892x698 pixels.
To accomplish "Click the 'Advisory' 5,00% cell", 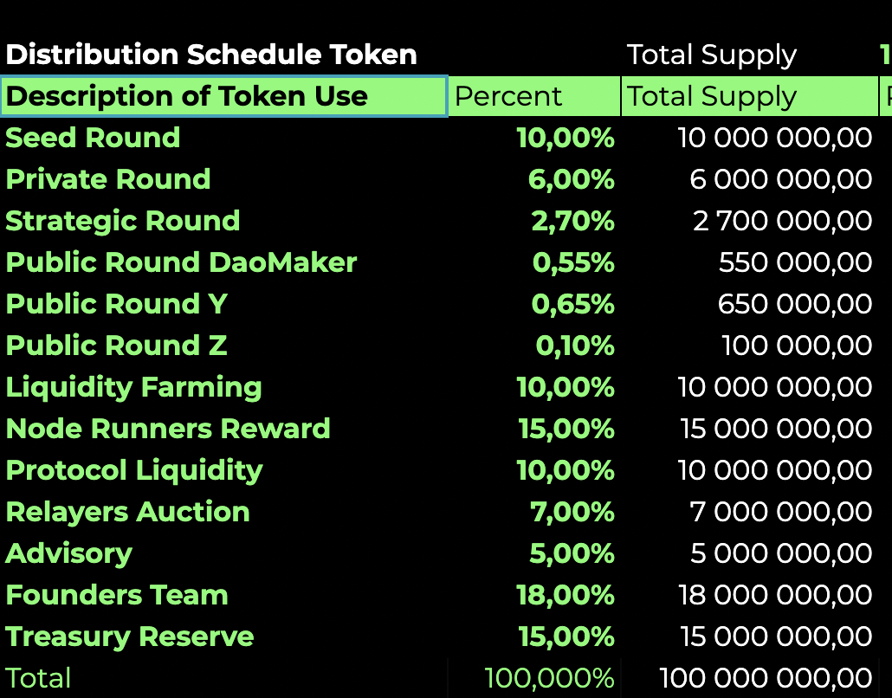I will pyautogui.click(x=572, y=553).
